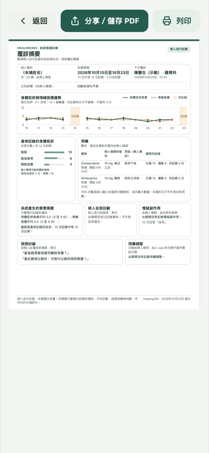The height and width of the screenshot is (453, 209).
Task: Click the 腹脹 count value 12
Action: coord(70,152)
